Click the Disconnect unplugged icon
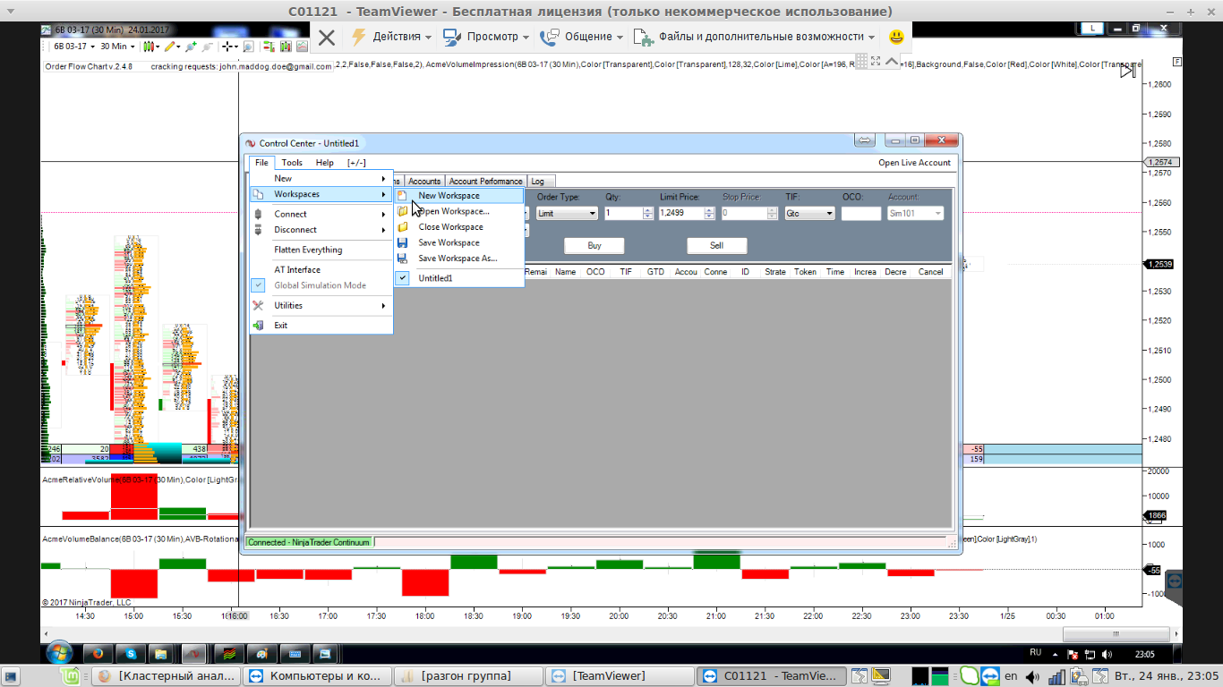This screenshot has height=687, width=1223. [x=258, y=229]
